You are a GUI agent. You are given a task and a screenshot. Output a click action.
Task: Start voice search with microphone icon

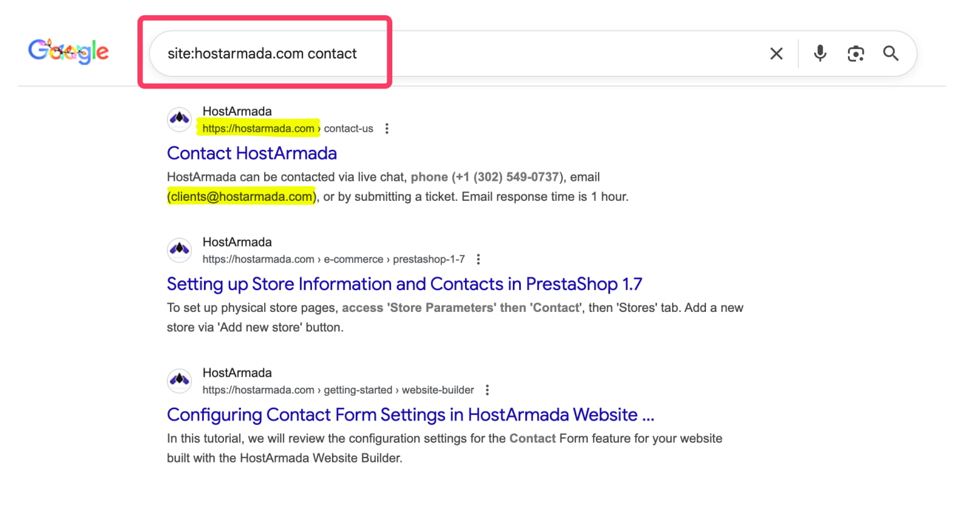pos(820,54)
